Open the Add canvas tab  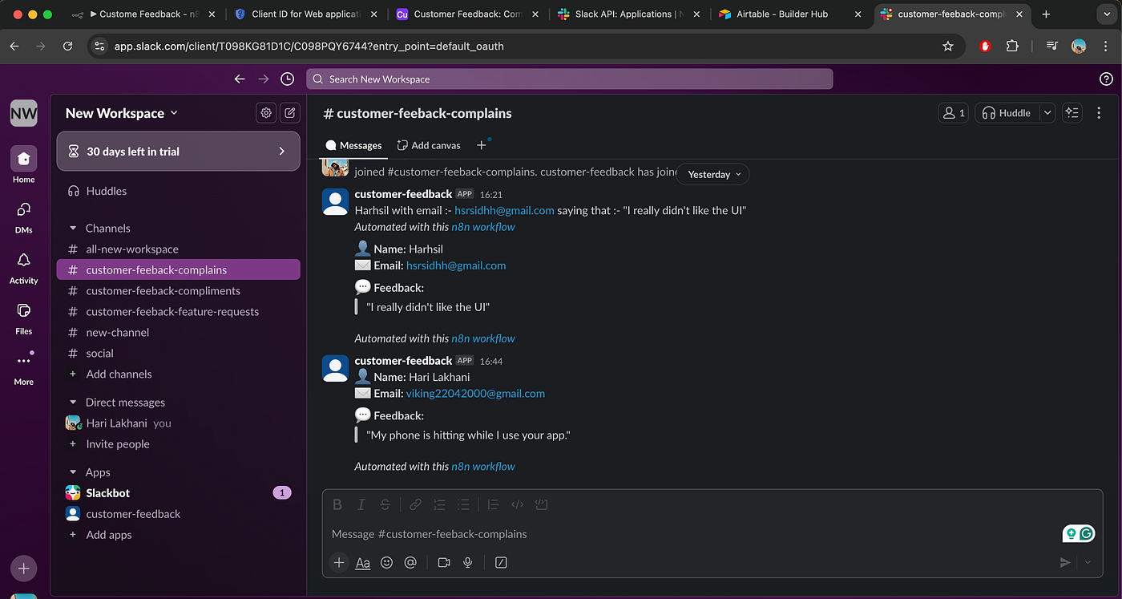click(429, 145)
